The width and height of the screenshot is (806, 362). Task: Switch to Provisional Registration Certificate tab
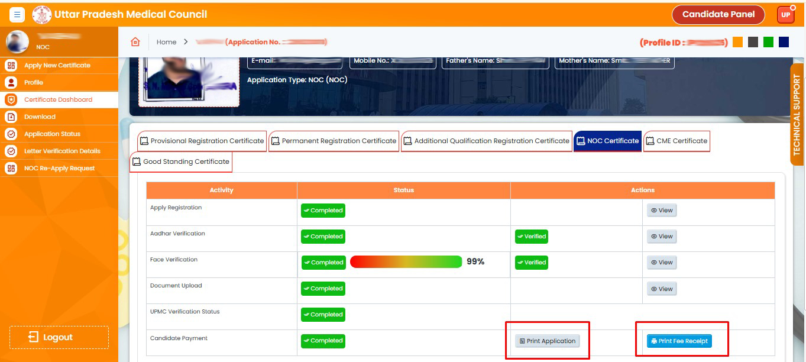tap(202, 141)
